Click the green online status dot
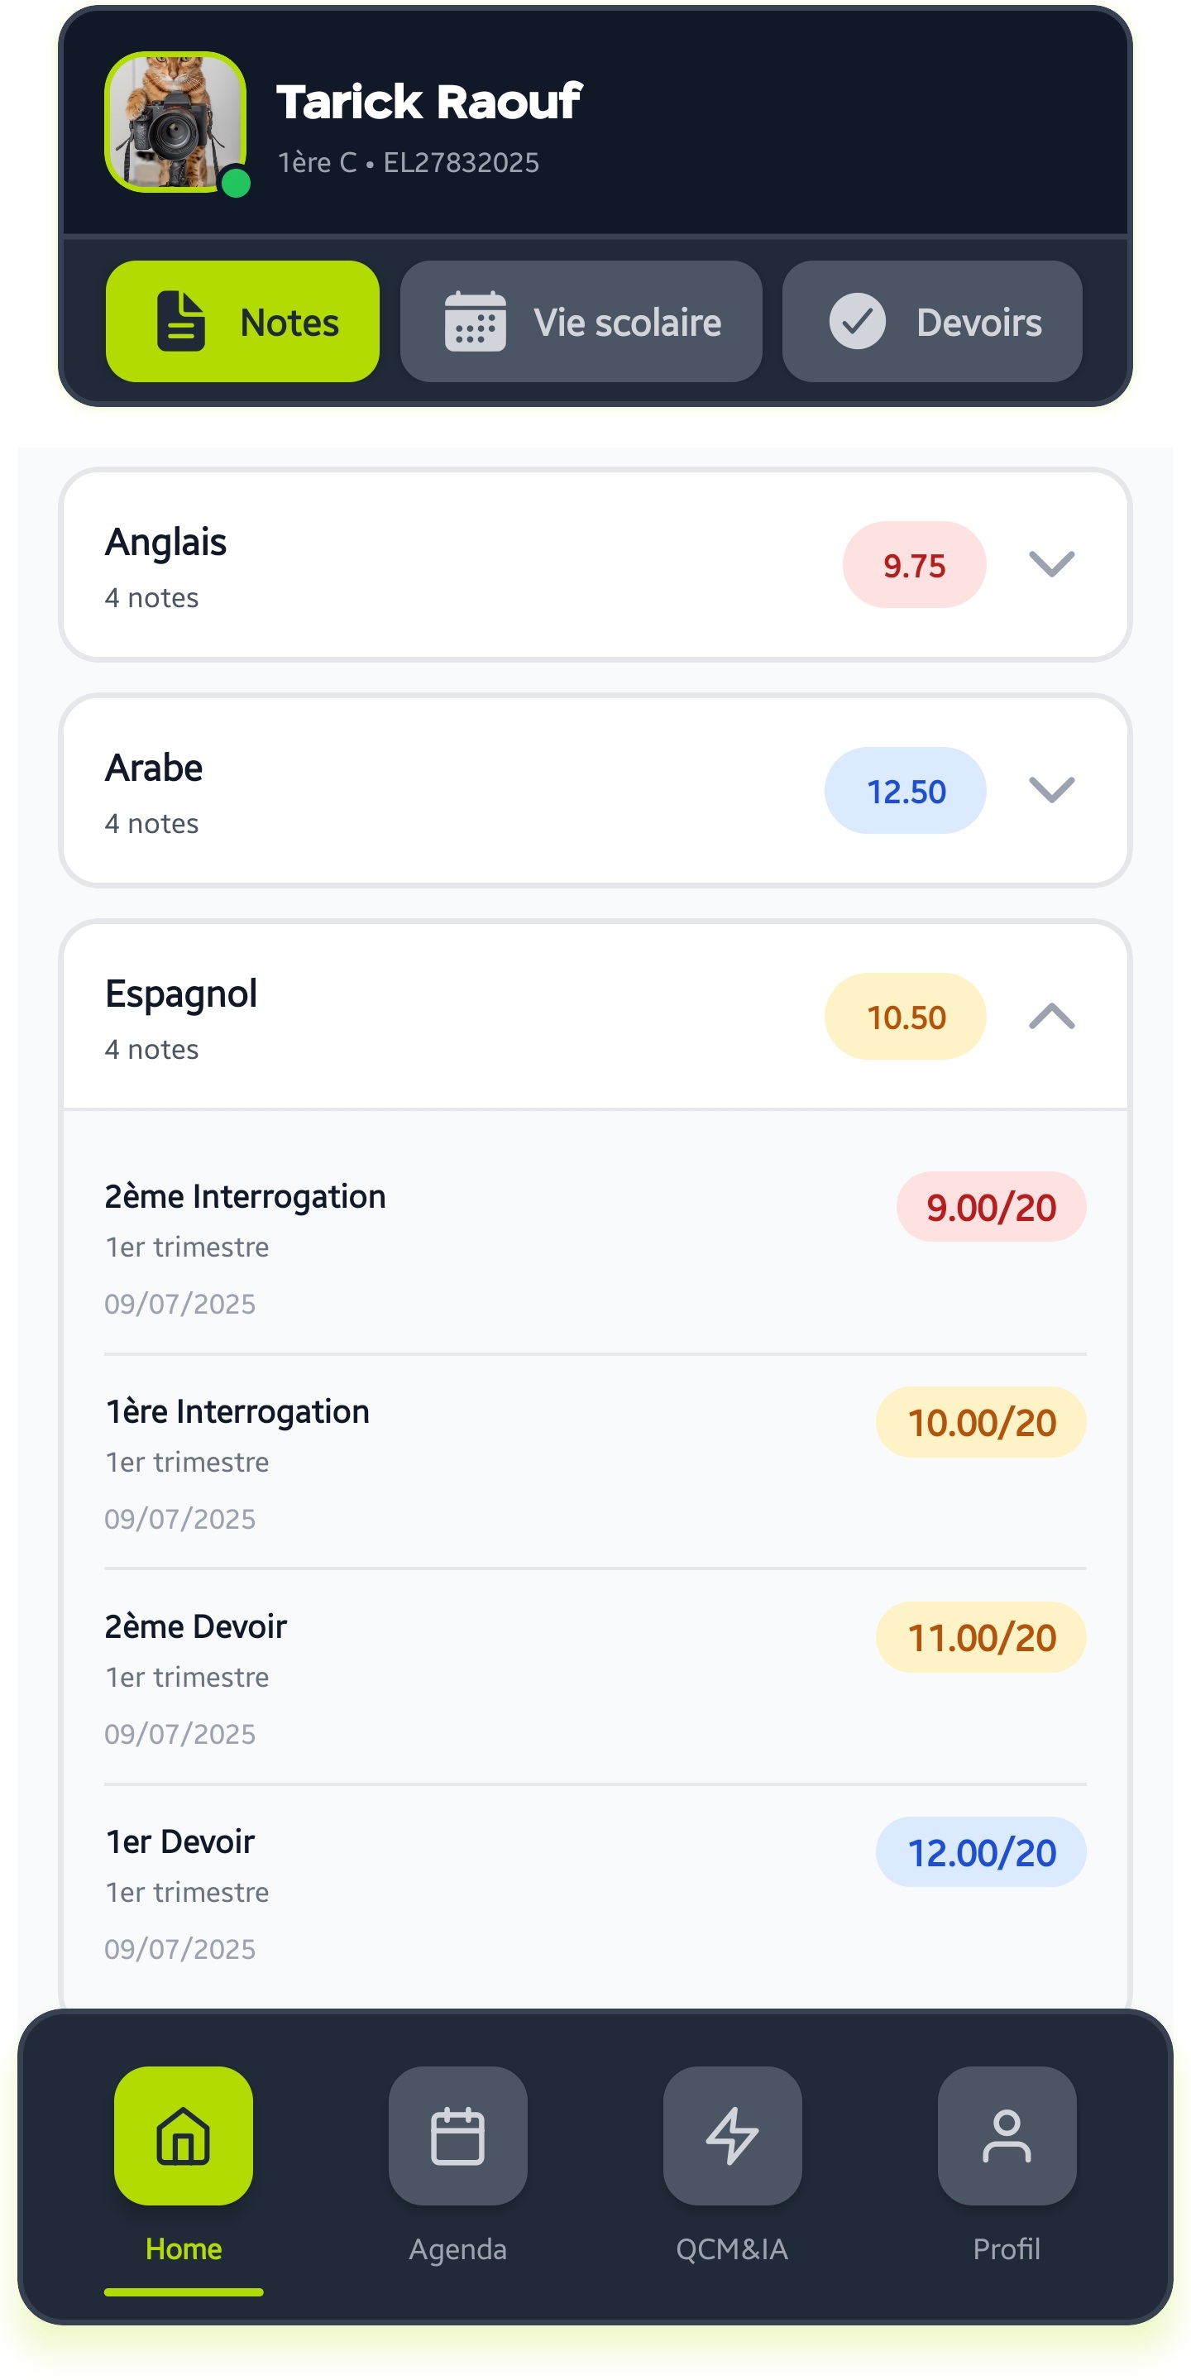Screen dimensions: 1191x2380 click(237, 183)
